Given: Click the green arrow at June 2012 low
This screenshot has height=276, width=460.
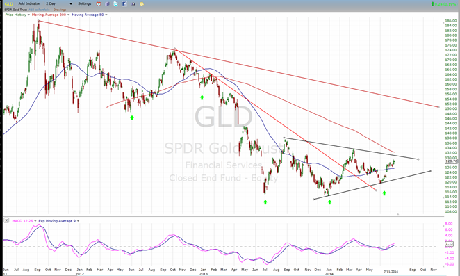Looking at the screenshot, I should [132, 117].
